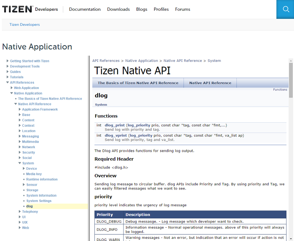Click the Priority column header
This screenshot has height=241, width=294.
click(x=109, y=215)
